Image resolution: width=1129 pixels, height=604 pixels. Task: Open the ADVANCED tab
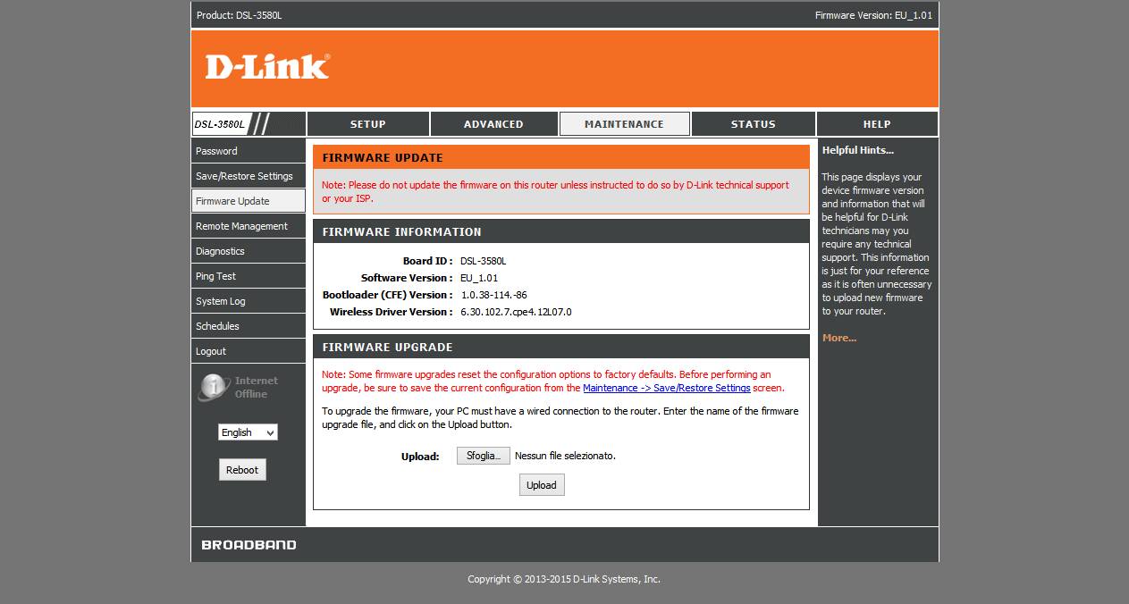(493, 124)
